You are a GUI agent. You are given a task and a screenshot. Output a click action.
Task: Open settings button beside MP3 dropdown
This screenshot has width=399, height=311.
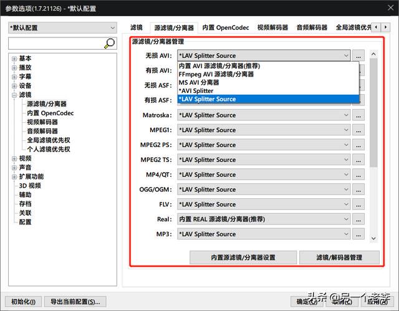coord(358,234)
